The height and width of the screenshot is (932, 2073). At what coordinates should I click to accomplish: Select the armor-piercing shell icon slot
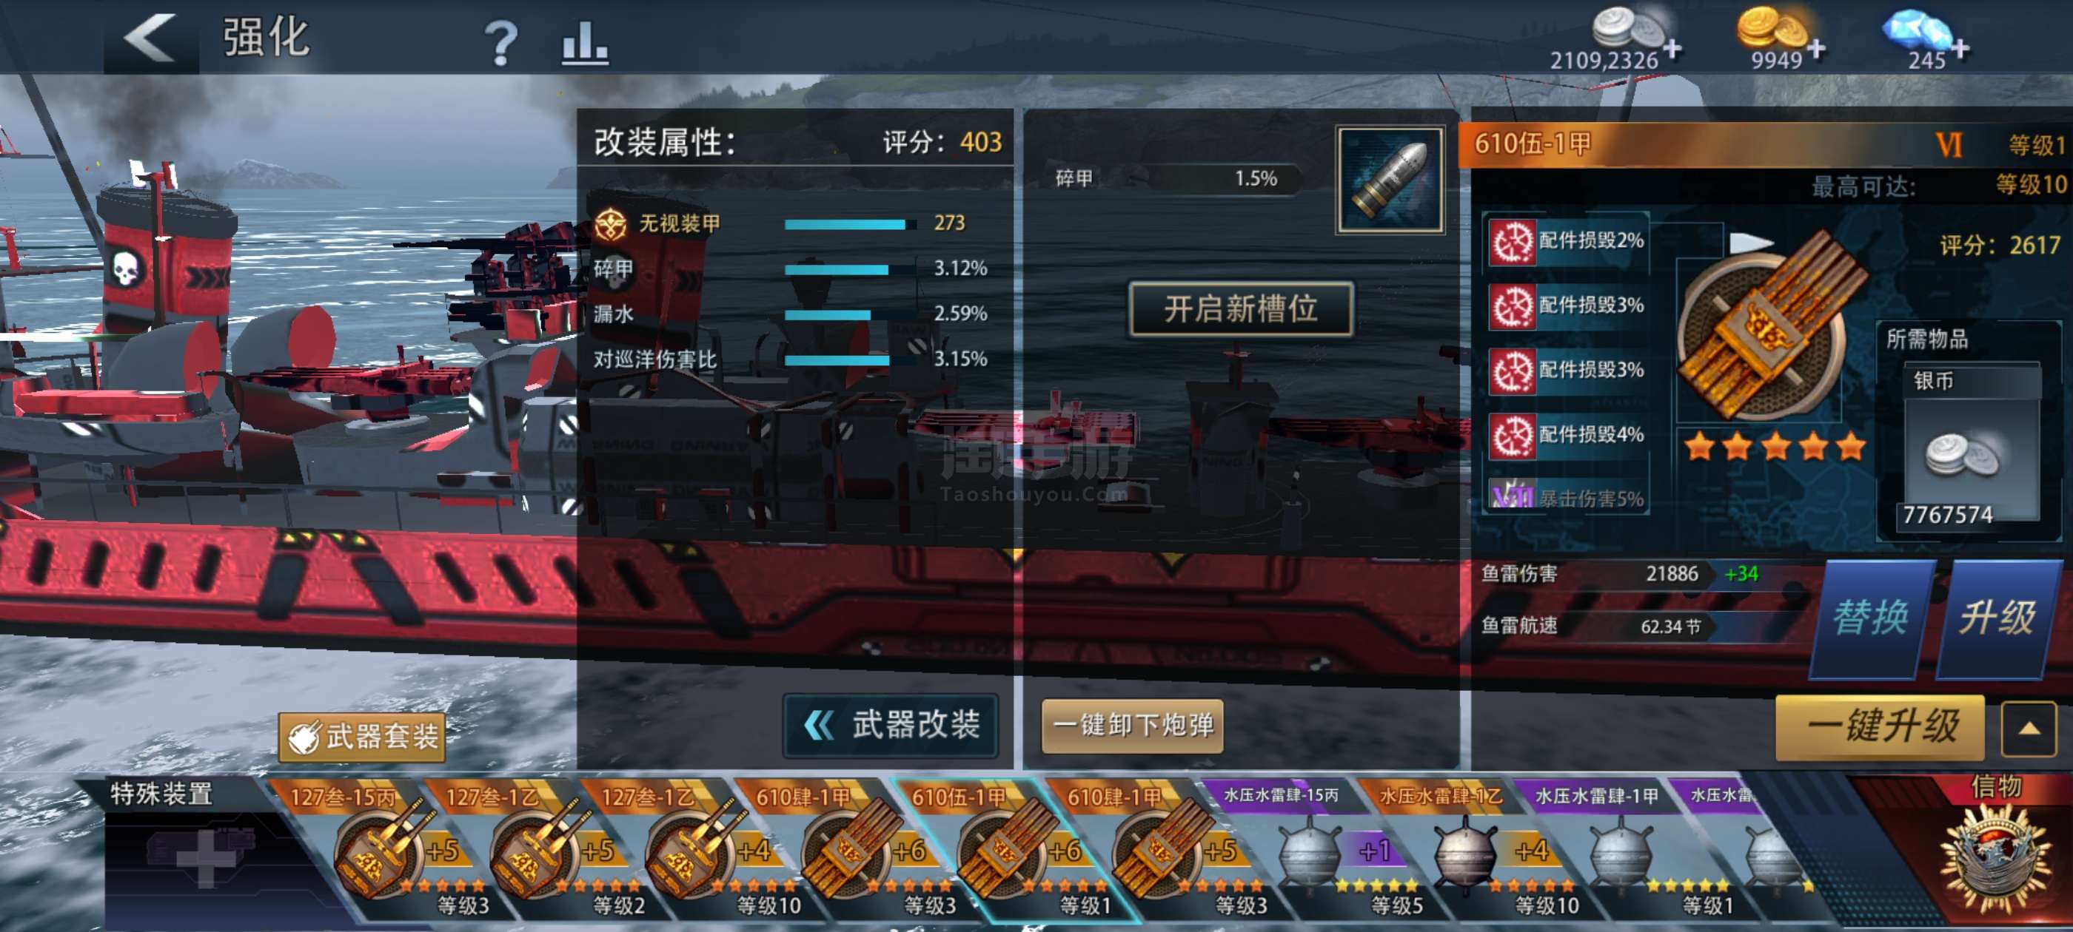tap(1390, 180)
